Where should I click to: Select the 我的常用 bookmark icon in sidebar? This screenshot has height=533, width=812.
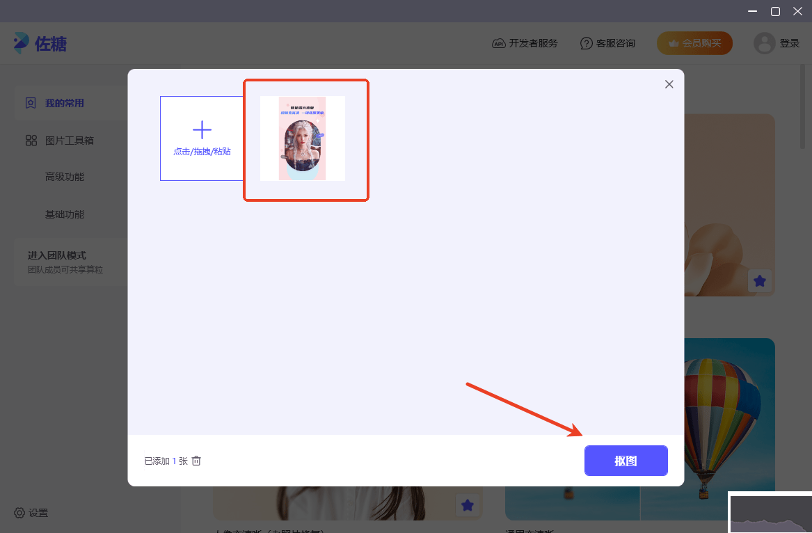tap(31, 102)
